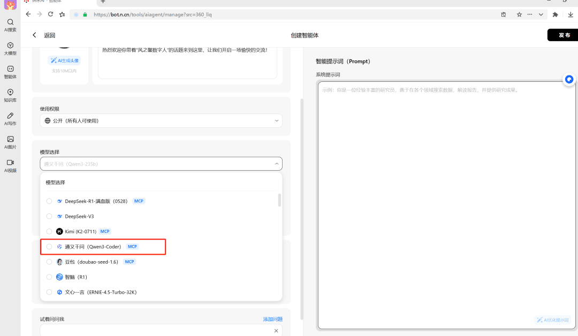Viewport: 578px width, 336px height.
Task: Click the 文心一言 model logo icon
Action: [x=59, y=292]
